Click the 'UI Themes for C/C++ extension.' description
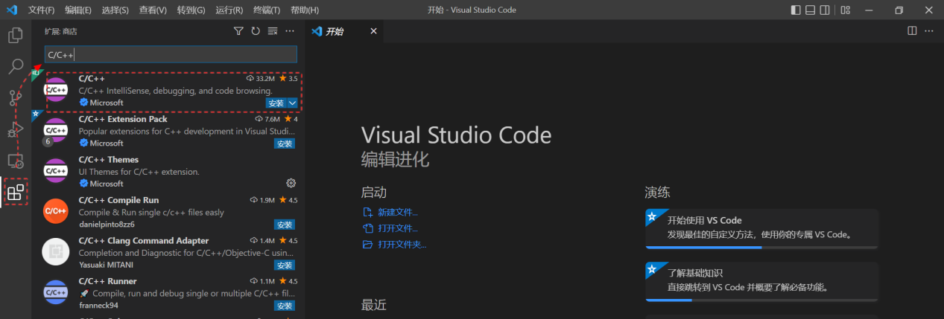 (139, 172)
